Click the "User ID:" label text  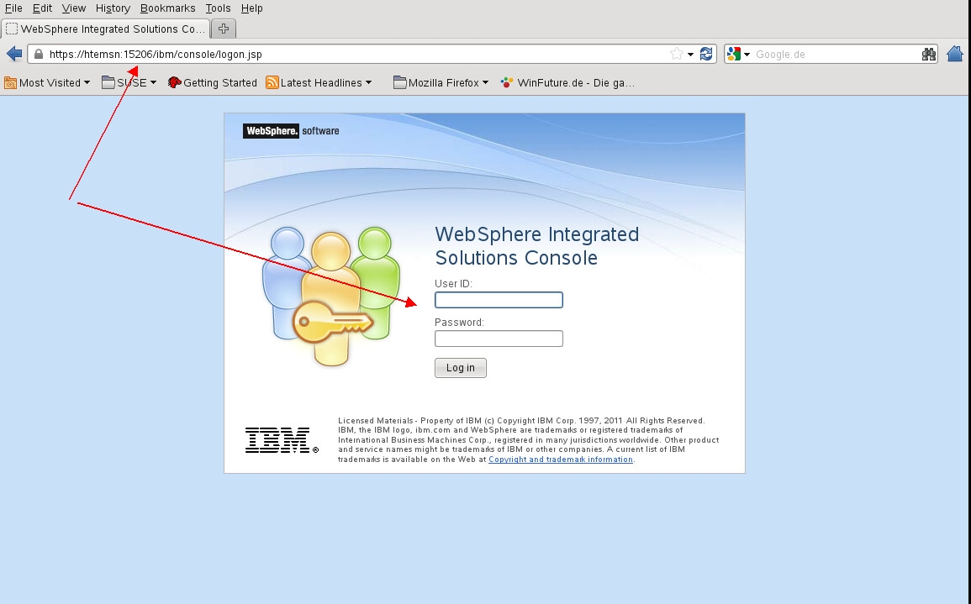click(x=453, y=283)
